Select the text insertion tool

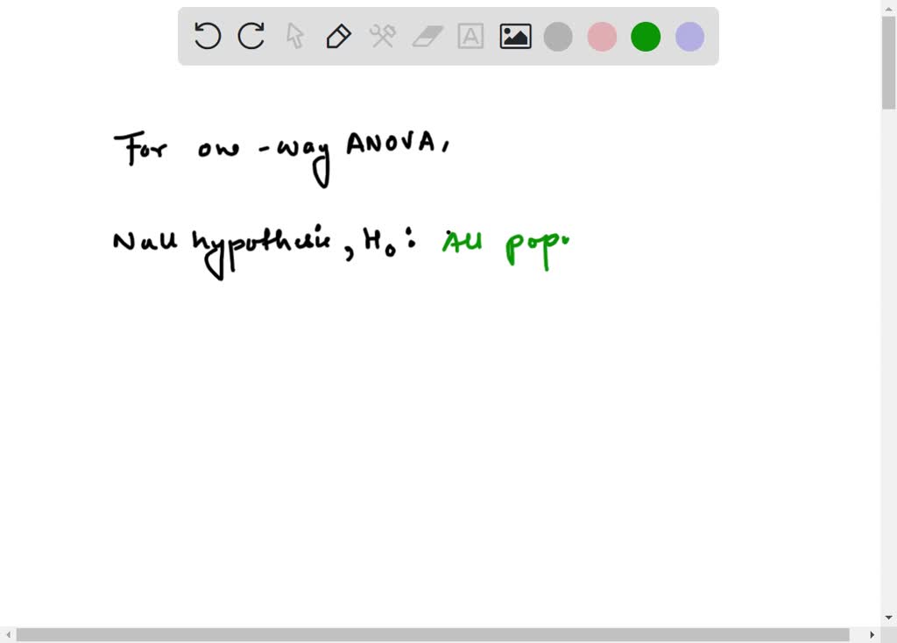click(x=470, y=36)
